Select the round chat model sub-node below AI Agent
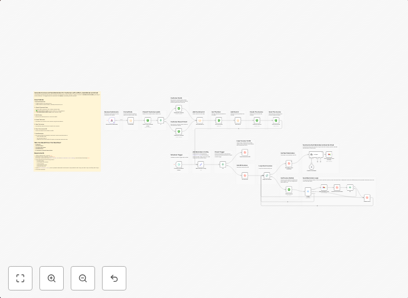 pyautogui.click(x=311, y=167)
